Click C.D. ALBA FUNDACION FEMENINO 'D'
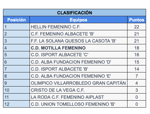This screenshot has height=114, width=150. point(71,62)
